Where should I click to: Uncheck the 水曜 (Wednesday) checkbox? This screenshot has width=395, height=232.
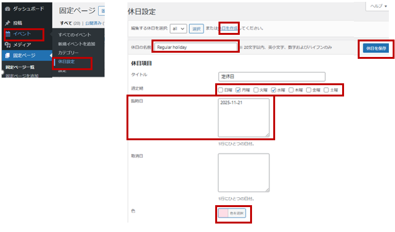[x=274, y=90]
